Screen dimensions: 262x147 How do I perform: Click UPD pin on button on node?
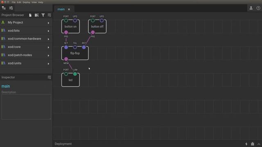[75, 20]
